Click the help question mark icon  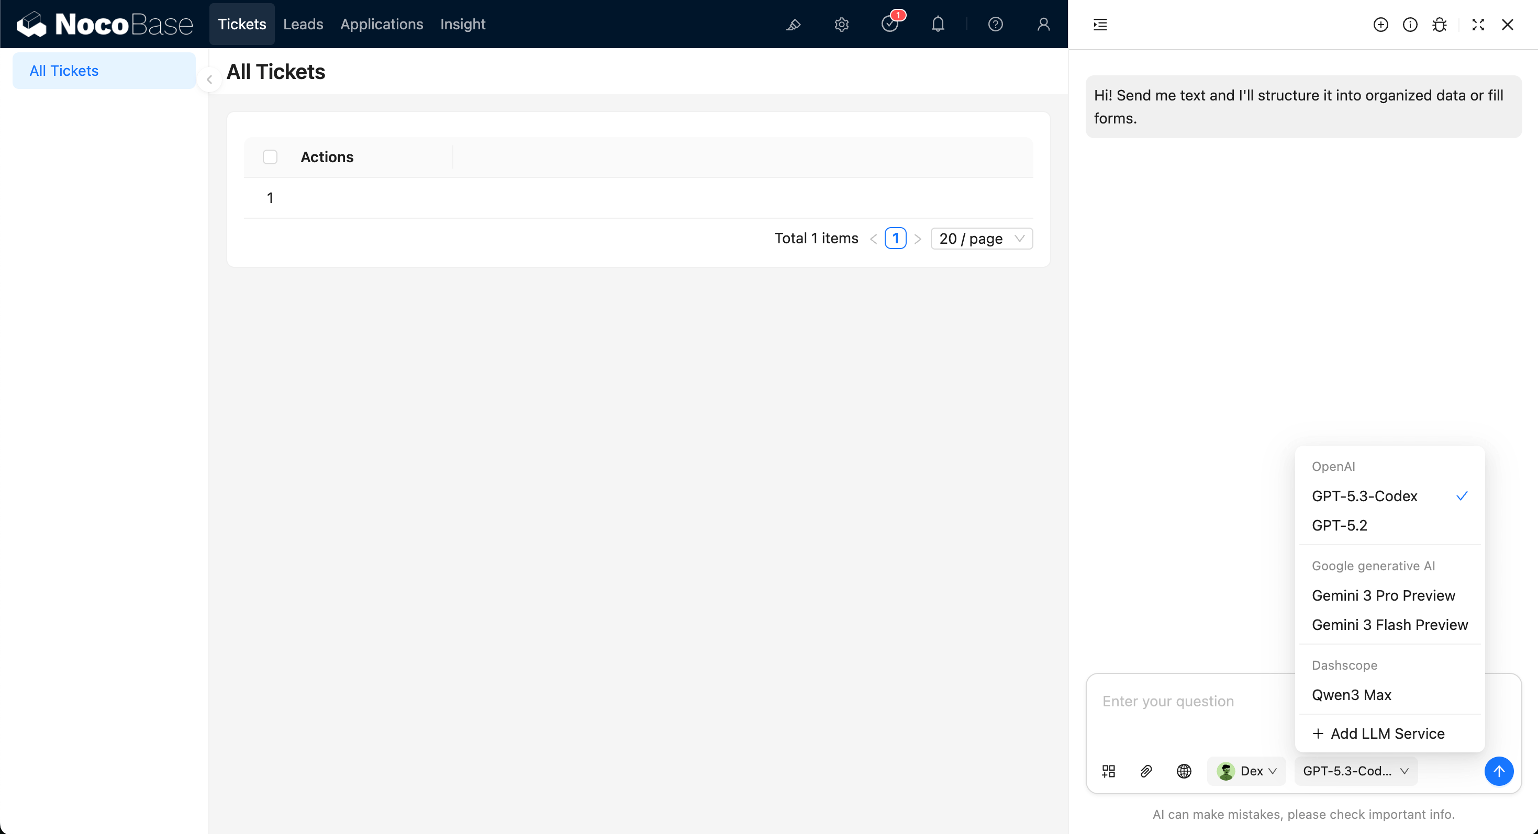(995, 25)
